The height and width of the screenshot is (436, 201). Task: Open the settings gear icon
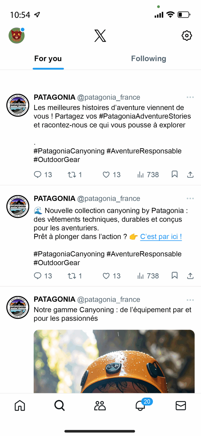187,36
